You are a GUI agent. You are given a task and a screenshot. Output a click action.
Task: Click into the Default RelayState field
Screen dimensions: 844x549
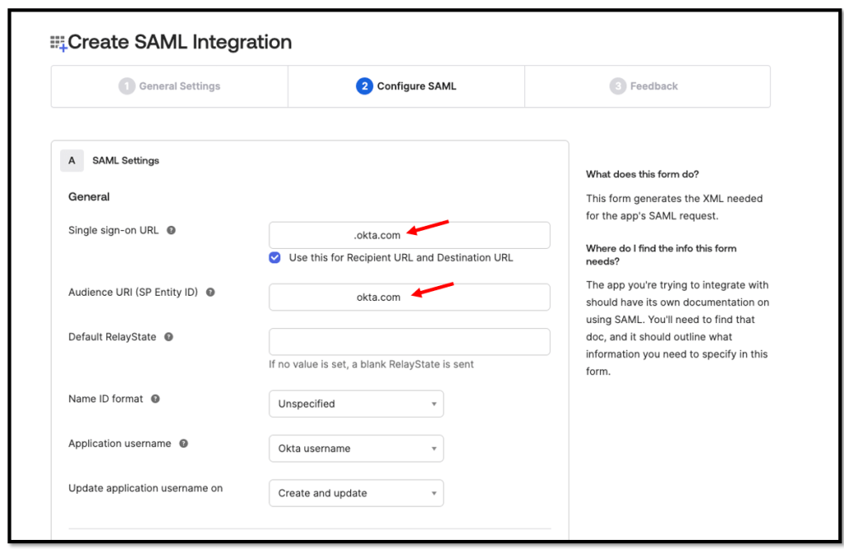(409, 342)
